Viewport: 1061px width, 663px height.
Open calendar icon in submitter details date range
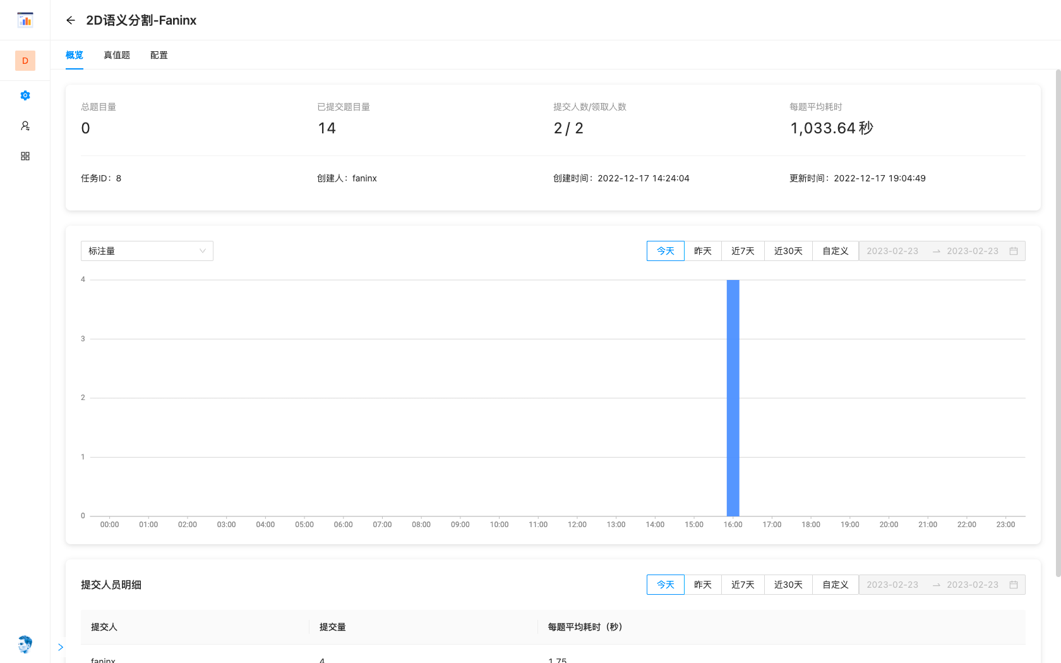click(x=1014, y=585)
